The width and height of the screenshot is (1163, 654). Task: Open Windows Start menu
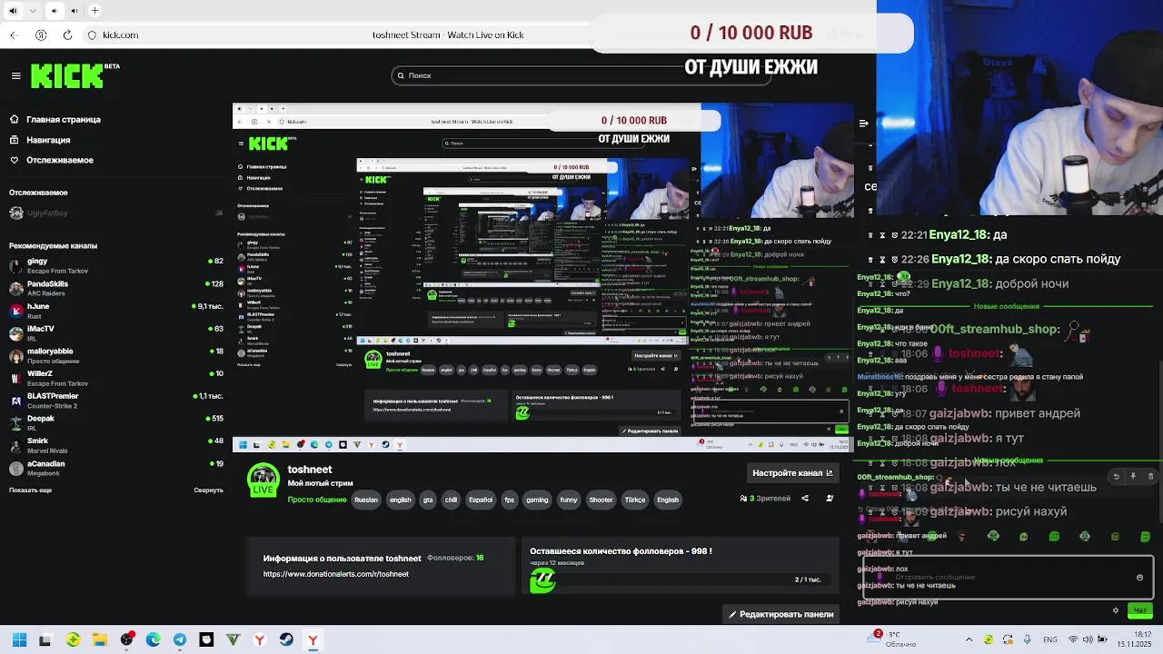(x=19, y=640)
